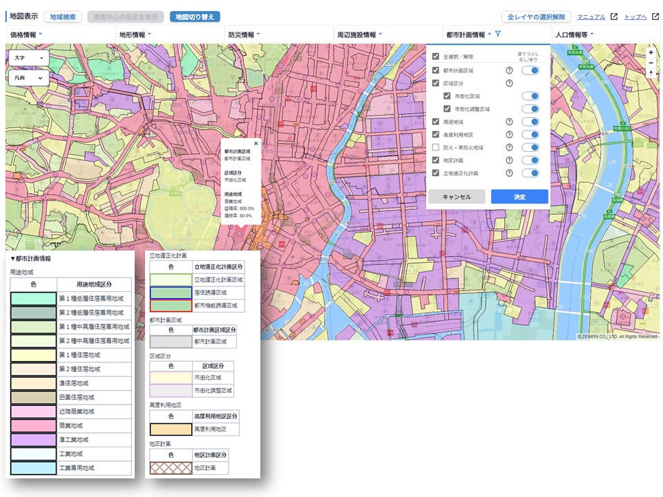Uncheck the 全選択／解除 checkbox

tap(436, 57)
